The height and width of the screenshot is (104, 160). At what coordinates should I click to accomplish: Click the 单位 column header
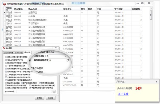click(x=84, y=9)
